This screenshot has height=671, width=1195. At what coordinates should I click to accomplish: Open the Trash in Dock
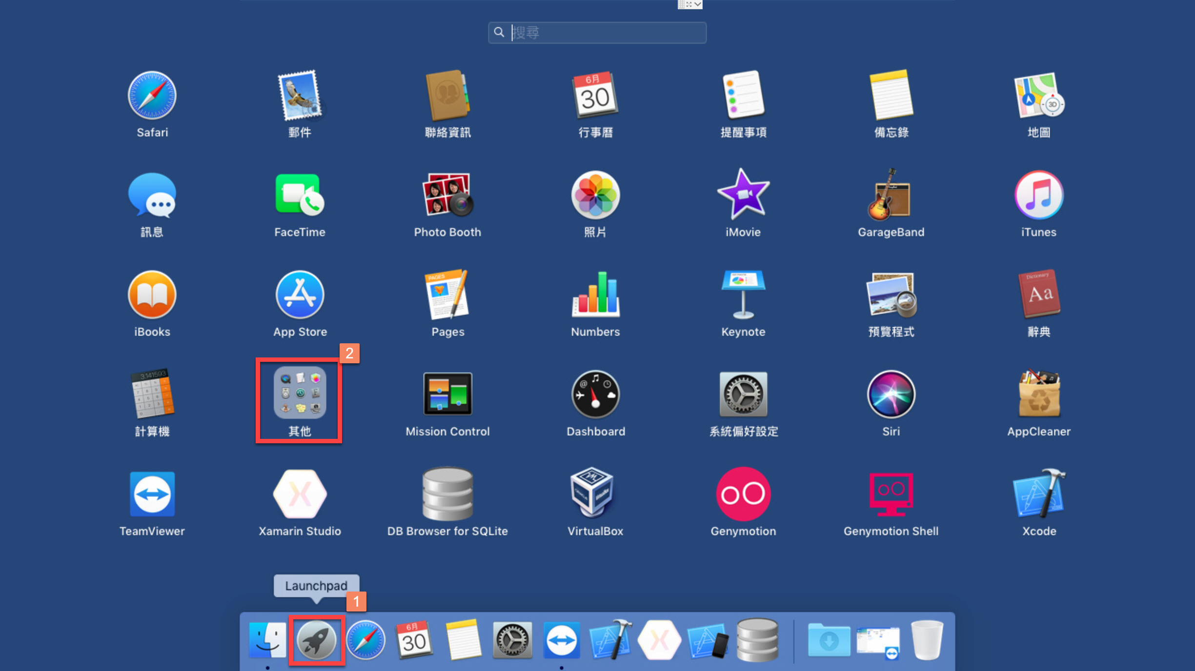(x=927, y=640)
